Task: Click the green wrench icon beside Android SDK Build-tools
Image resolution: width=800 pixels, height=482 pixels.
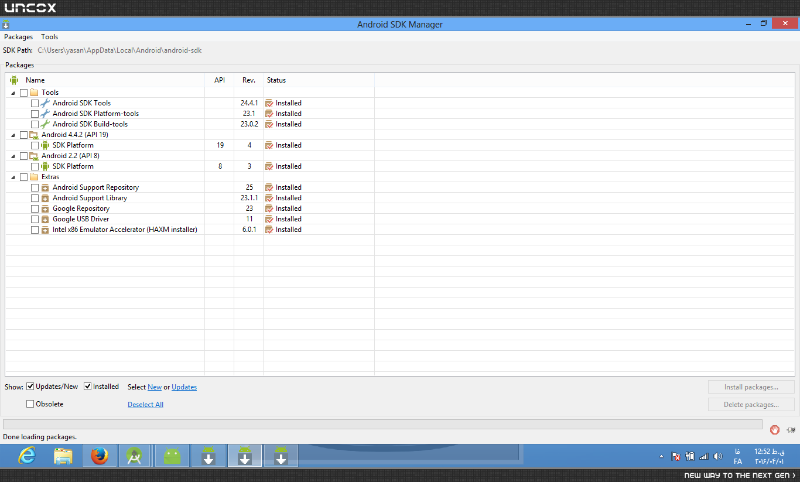Action: [45, 124]
